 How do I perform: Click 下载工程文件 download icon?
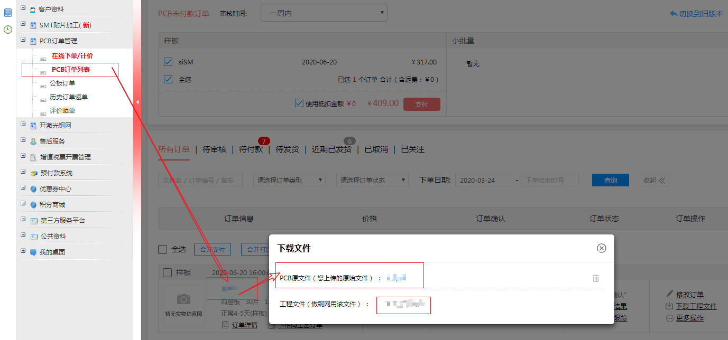[670, 306]
